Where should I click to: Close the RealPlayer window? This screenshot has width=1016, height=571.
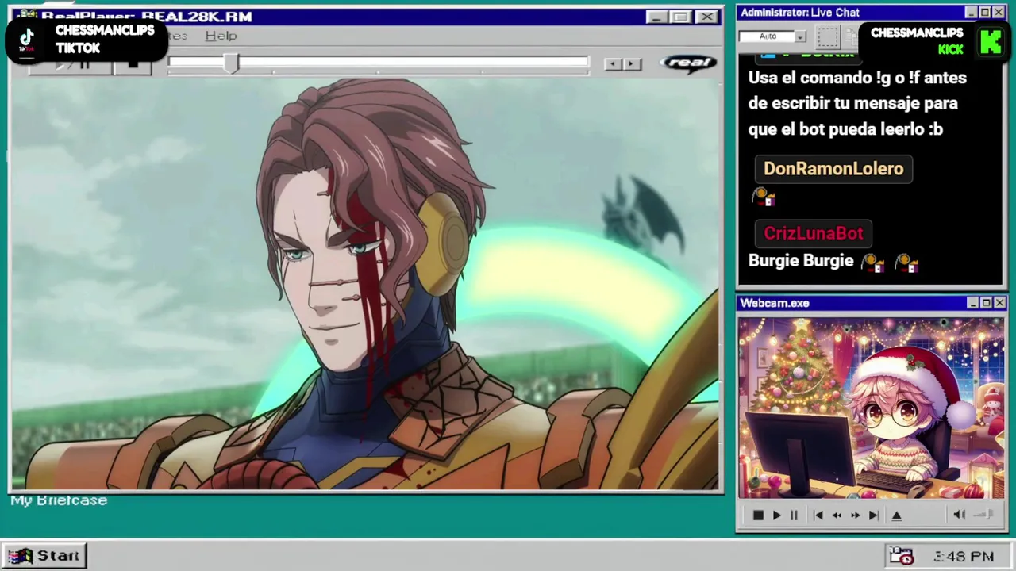[706, 17]
